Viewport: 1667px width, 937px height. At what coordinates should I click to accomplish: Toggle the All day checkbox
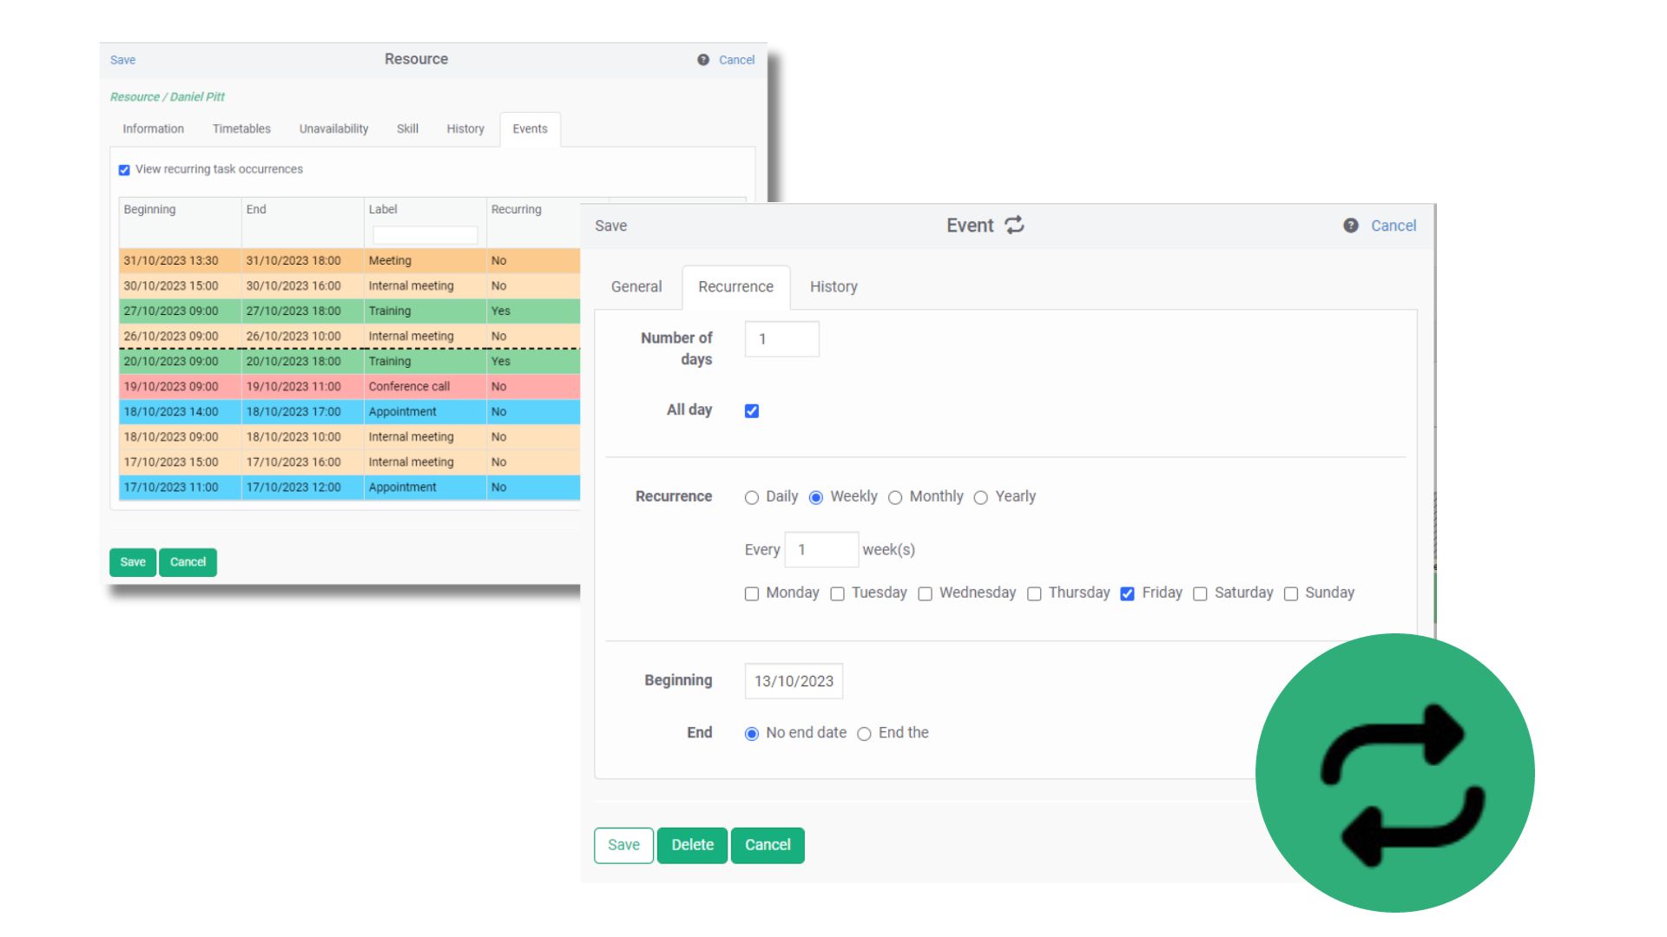(752, 411)
